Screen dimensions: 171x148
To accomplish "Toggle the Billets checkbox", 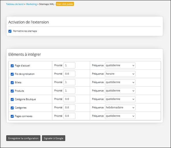I will (12, 83).
